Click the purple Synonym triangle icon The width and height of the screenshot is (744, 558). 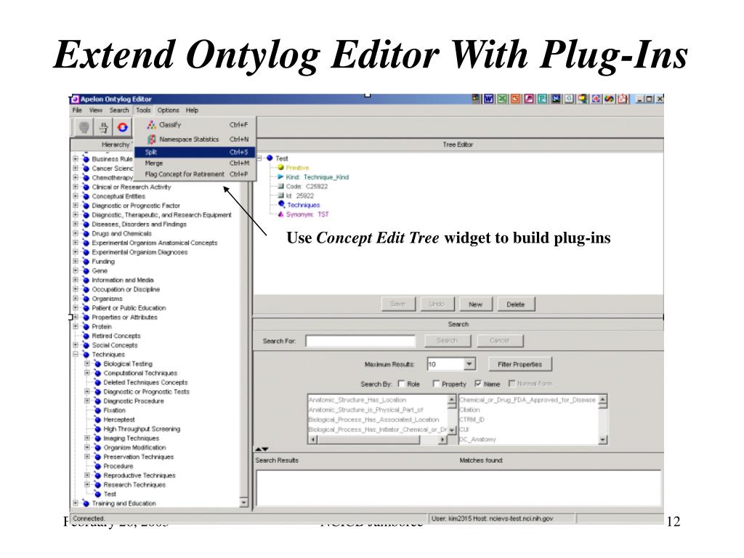pos(280,214)
